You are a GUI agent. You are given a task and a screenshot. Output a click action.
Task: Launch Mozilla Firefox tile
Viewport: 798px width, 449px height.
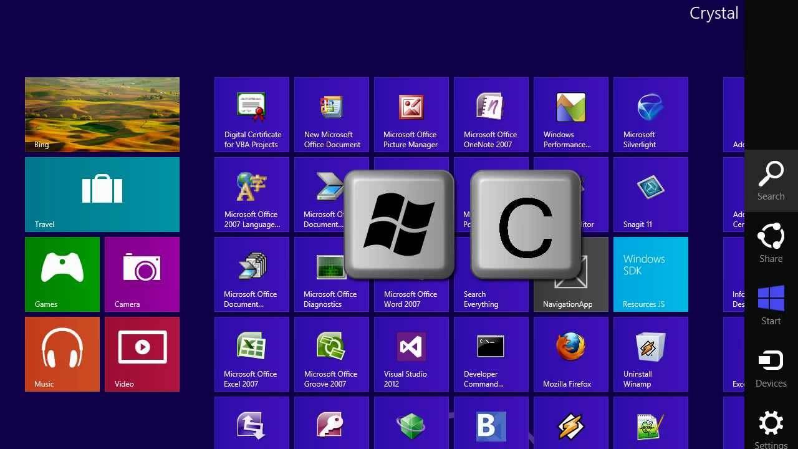[x=570, y=354]
